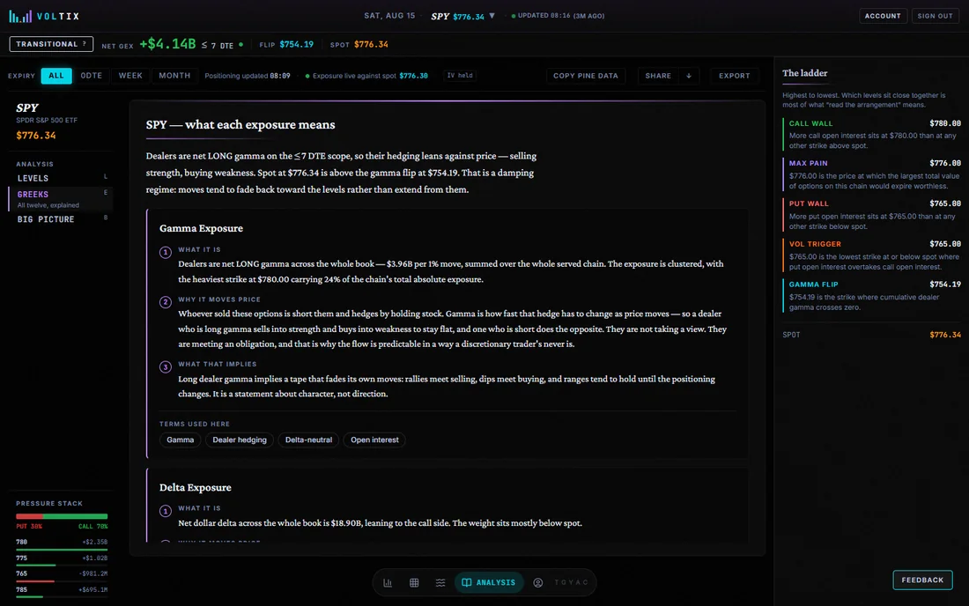Click the Open interest term chip
The width and height of the screenshot is (969, 606).
374,440
